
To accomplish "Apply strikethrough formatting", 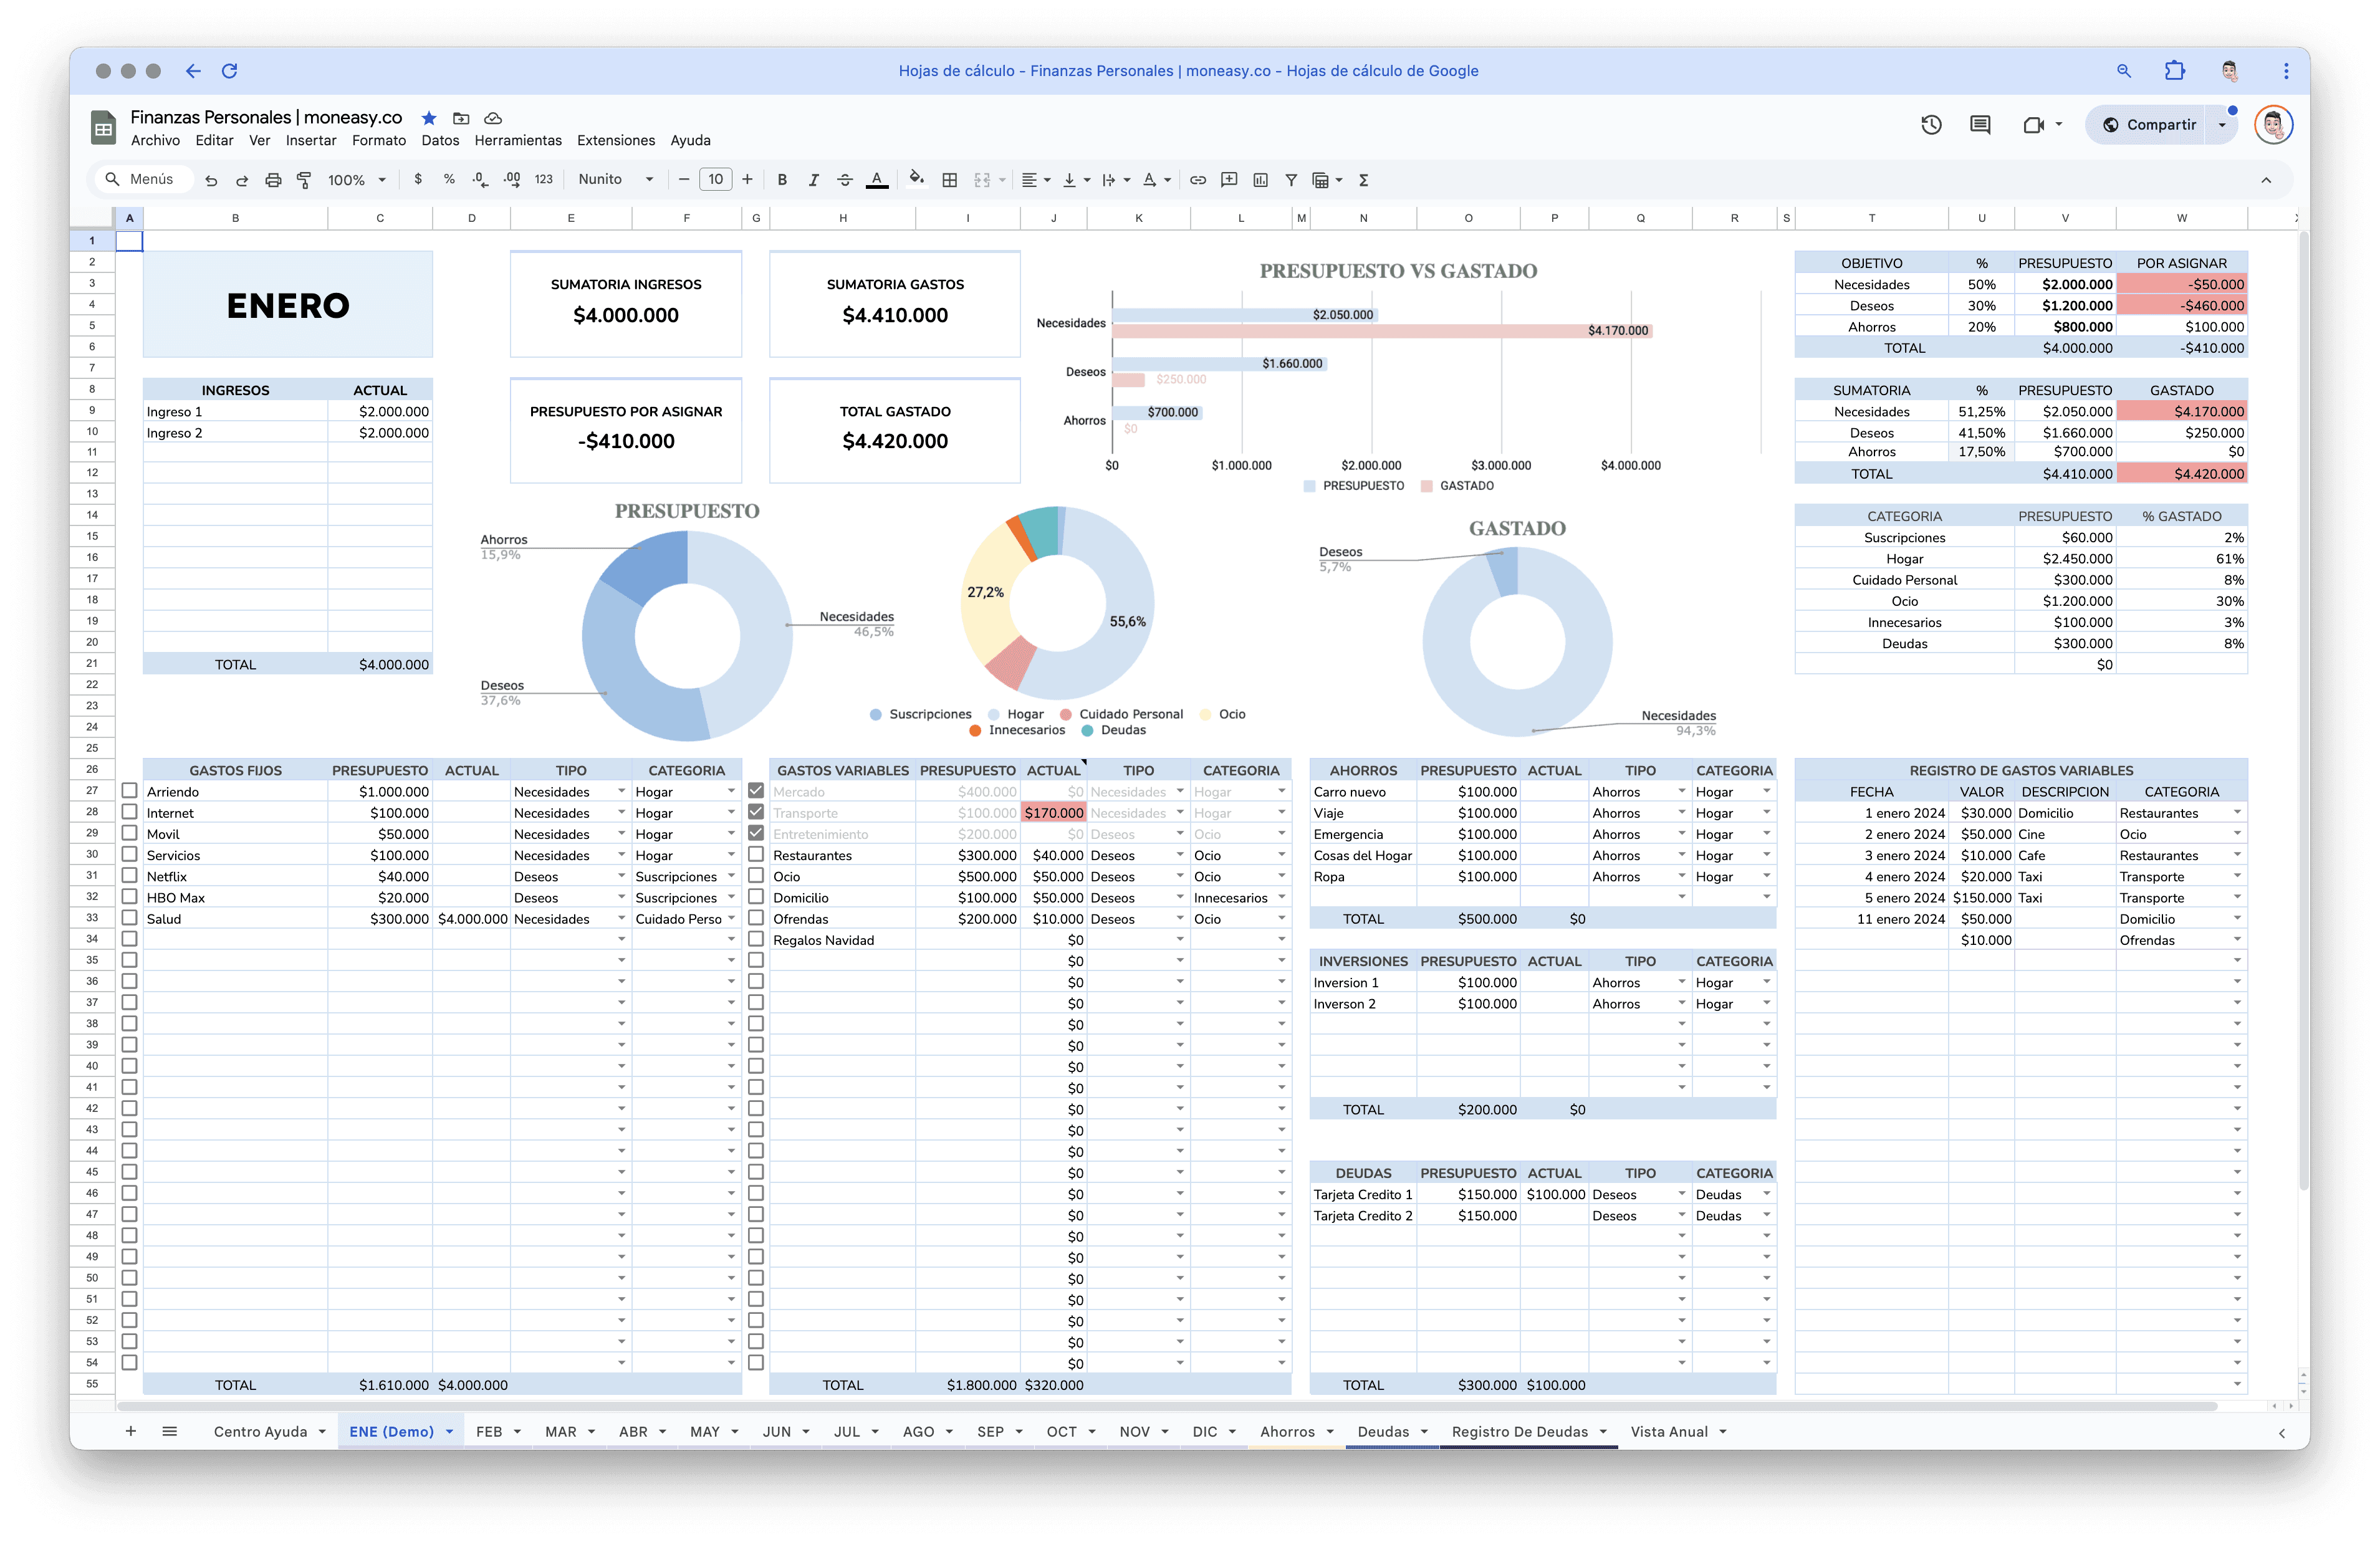I will [845, 180].
